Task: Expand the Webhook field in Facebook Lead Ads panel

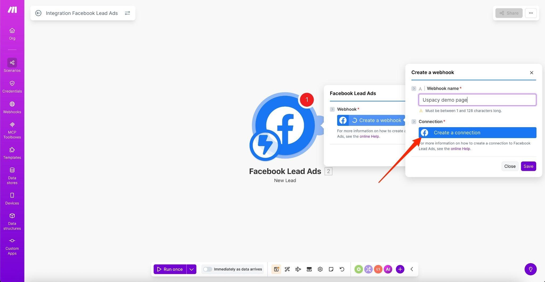Action: (x=332, y=109)
